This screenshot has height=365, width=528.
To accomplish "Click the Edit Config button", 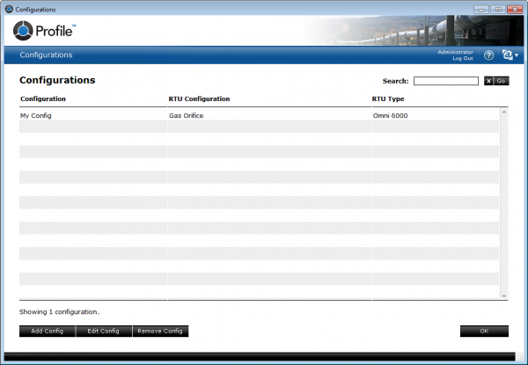I will [x=103, y=331].
